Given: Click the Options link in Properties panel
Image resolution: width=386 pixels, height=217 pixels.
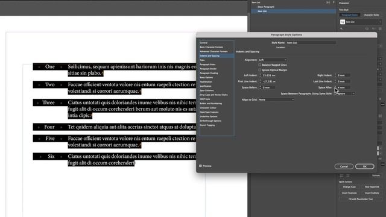Looking at the screenshot, I should (376, 175).
